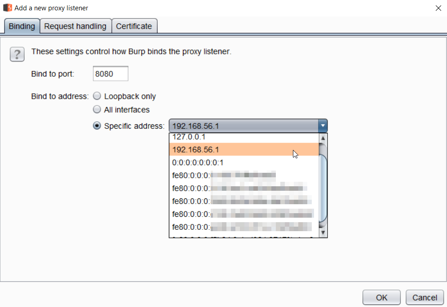Select the All interfaces radio button
Viewport: 447px width, 307px height.
point(97,110)
